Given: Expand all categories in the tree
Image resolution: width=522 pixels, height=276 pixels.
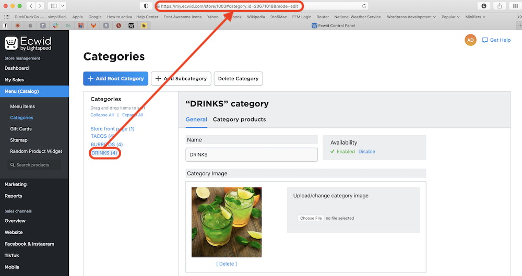Looking at the screenshot, I should click(x=133, y=115).
